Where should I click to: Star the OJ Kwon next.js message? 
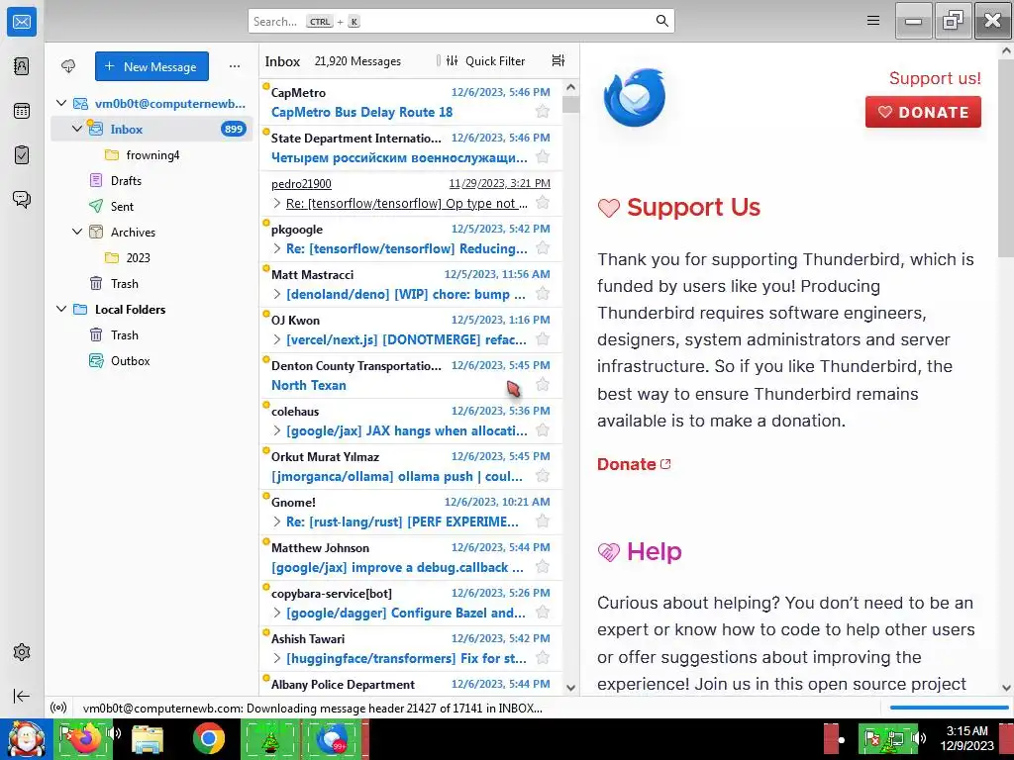[543, 339]
